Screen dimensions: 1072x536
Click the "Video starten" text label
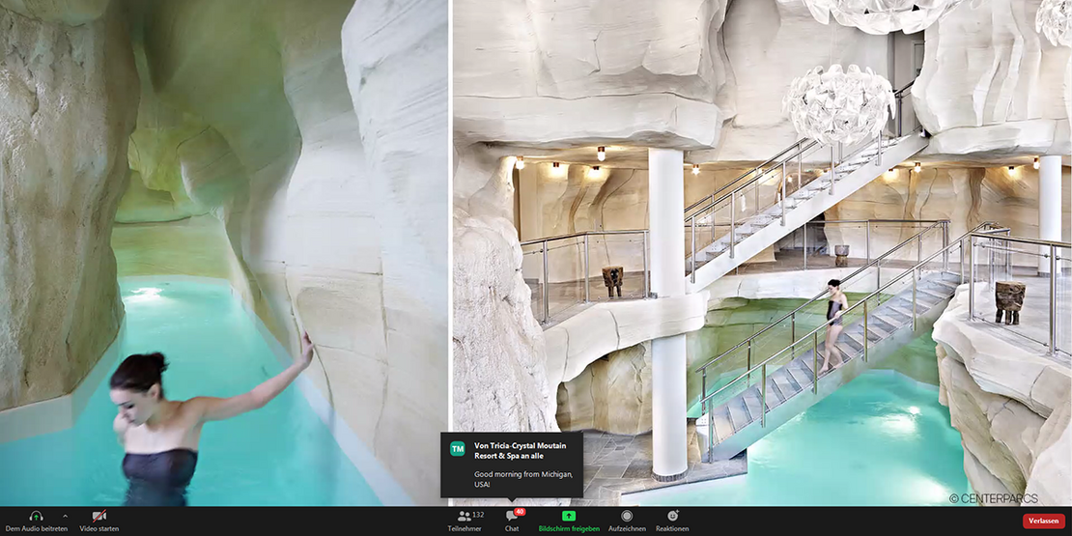coord(99,529)
